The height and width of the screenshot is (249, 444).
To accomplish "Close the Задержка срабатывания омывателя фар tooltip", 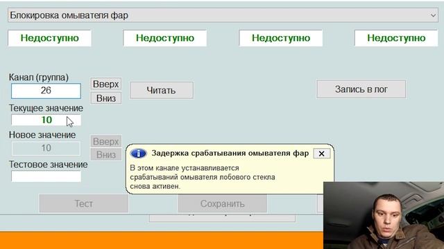I will click(321, 154).
